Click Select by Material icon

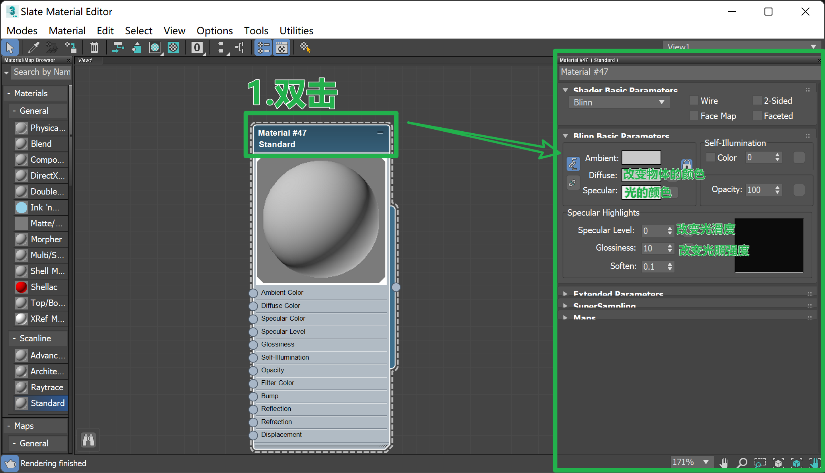[x=305, y=48]
